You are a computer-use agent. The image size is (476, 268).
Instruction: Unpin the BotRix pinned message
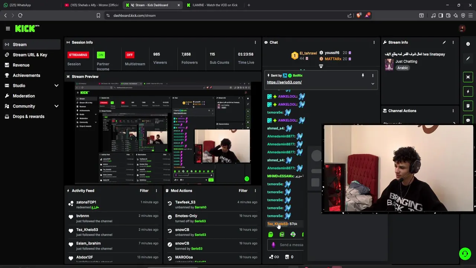[x=363, y=76]
